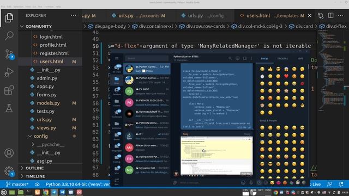Split the editor to the right
Screen dimensions: 349x196
(331, 16)
